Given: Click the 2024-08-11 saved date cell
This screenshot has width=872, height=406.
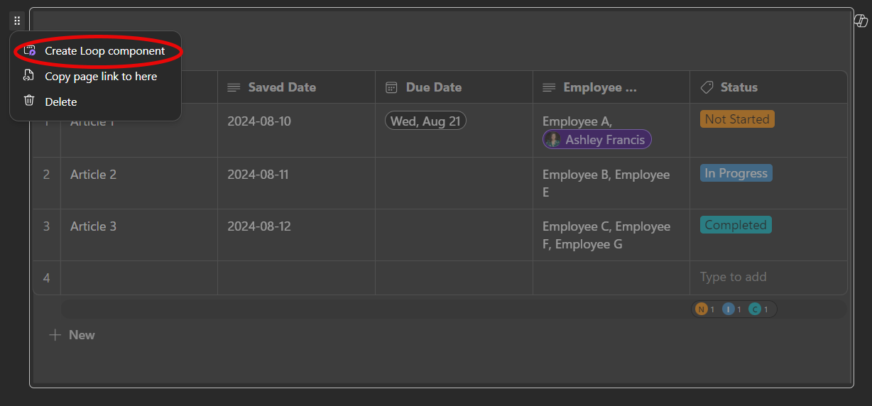Looking at the screenshot, I should pos(296,183).
